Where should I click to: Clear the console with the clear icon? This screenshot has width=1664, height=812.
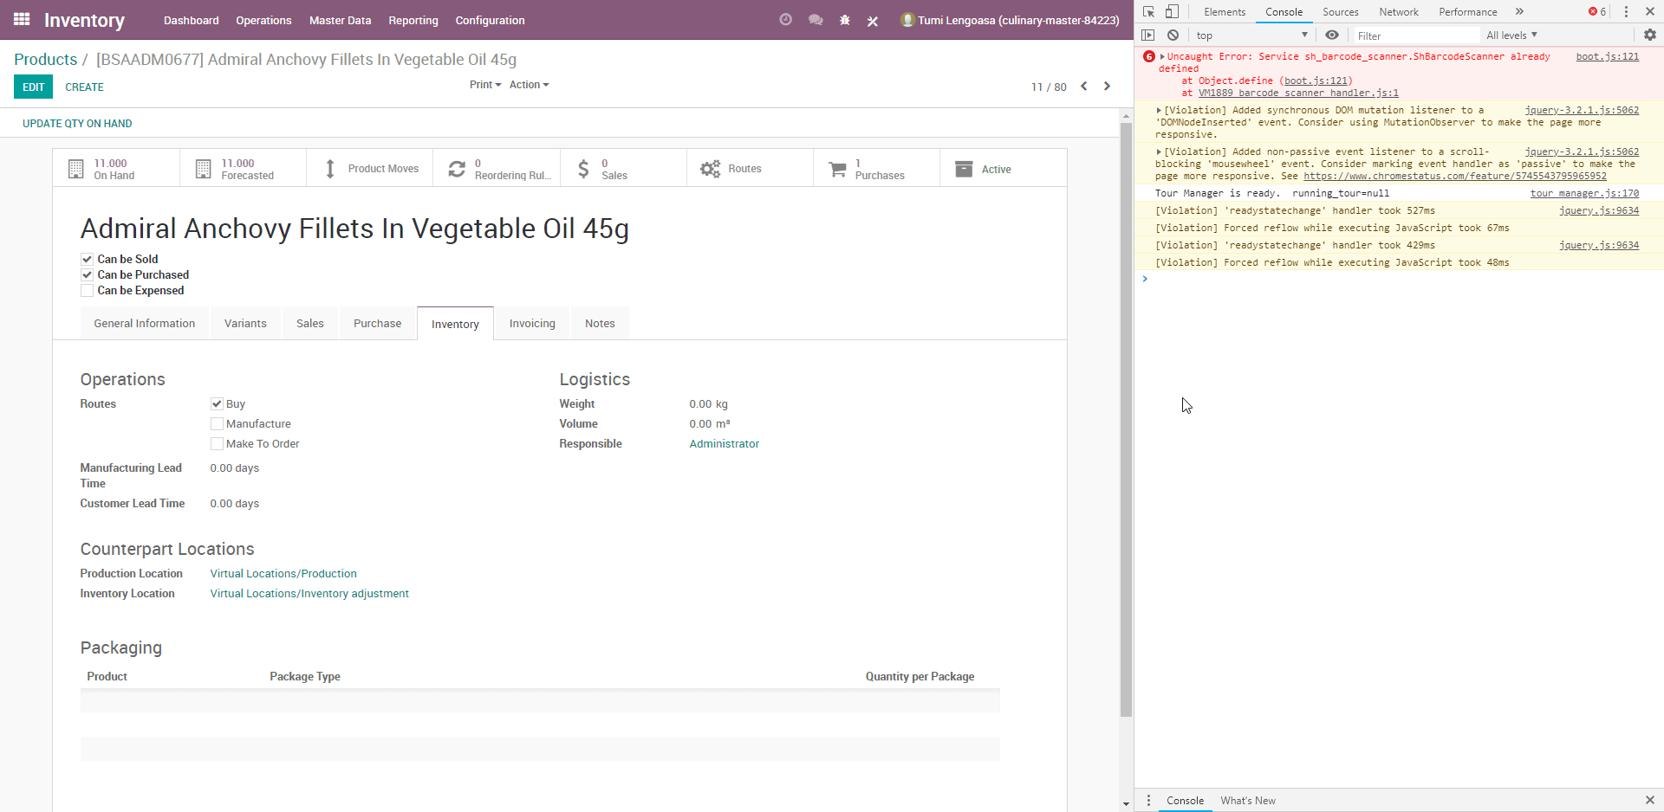(1173, 35)
